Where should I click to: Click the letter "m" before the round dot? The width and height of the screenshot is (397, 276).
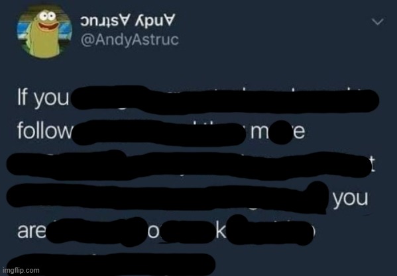pos(260,132)
